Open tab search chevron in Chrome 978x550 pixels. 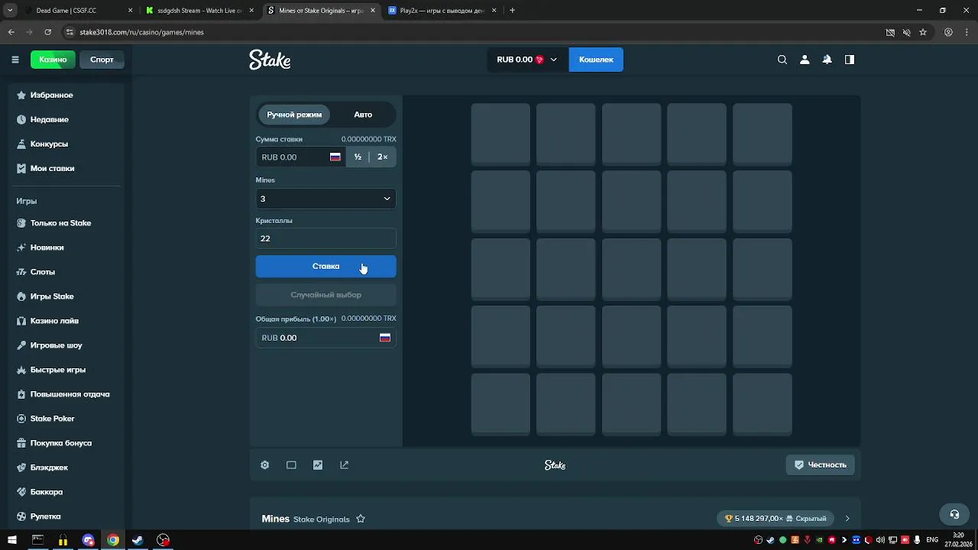[x=11, y=11]
